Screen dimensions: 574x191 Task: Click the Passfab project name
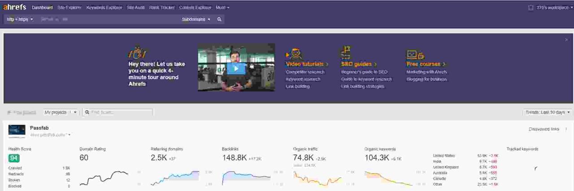point(39,128)
